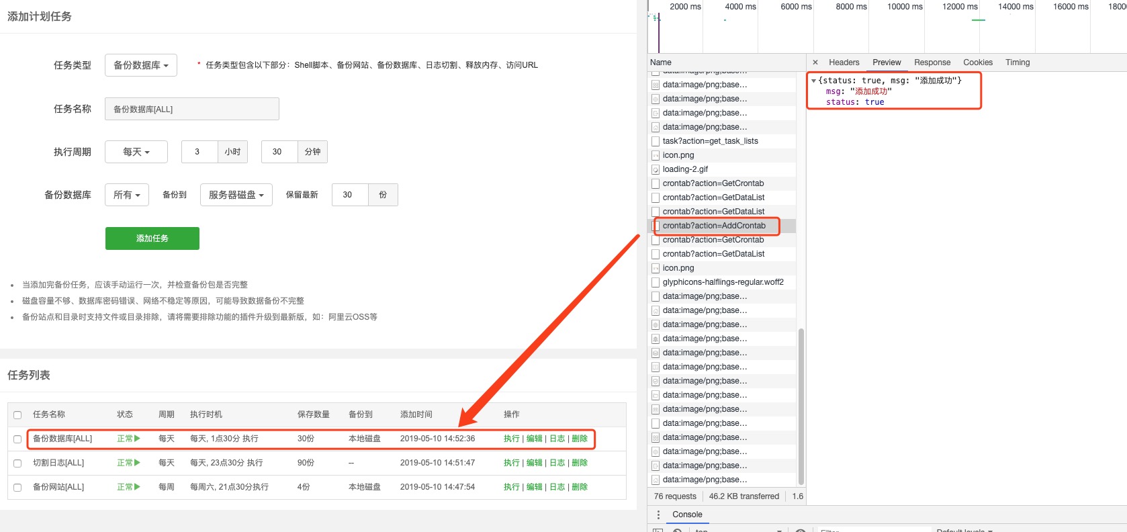Tick the checkbox for 切割日志[ALL] task
This screenshot has width=1127, height=532.
point(17,463)
